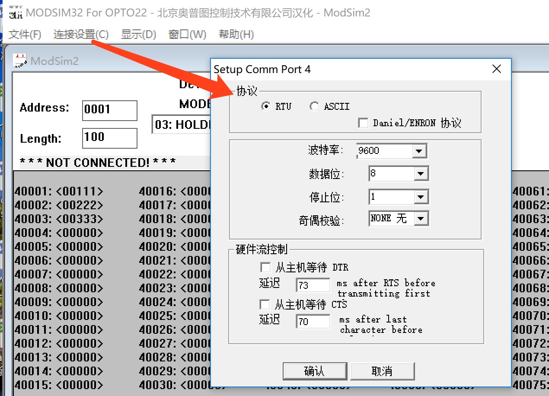Enable the Daniel/ENRON 协议 checkbox

(363, 123)
